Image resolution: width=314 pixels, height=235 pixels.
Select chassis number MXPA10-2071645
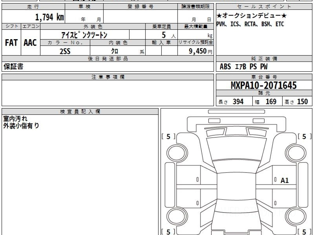[x=264, y=85]
